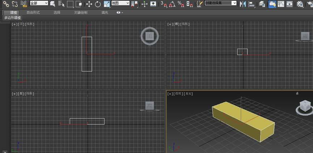The image size is (313, 153).
Task: Open the [真实] shading mode menu
Action: 188,94
